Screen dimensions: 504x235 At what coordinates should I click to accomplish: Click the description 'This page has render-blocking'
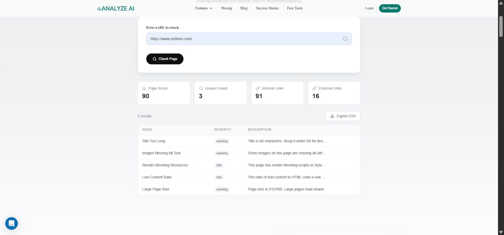pyautogui.click(x=287, y=165)
